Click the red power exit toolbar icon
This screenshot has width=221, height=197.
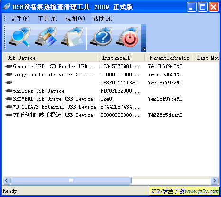tap(127, 37)
